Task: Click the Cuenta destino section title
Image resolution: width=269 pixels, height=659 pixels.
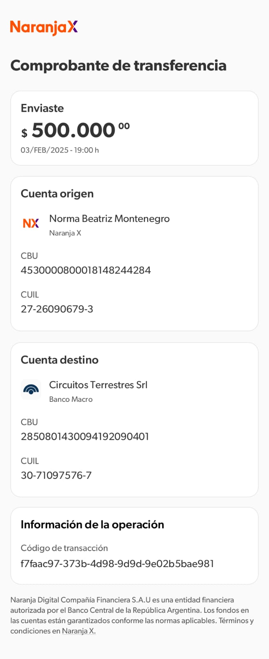Action: [x=60, y=360]
